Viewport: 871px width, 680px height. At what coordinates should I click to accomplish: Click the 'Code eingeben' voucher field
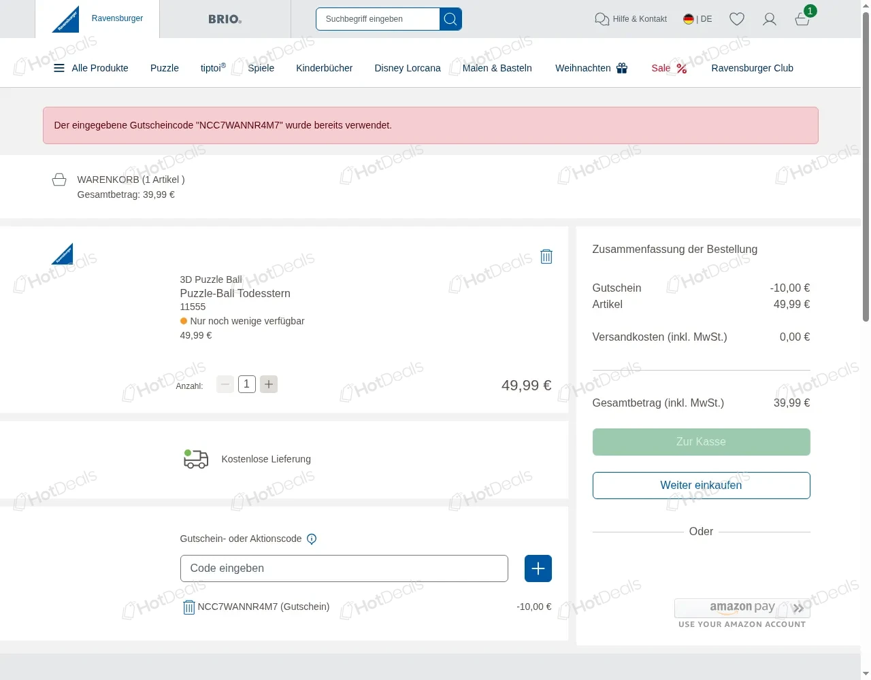pos(344,568)
